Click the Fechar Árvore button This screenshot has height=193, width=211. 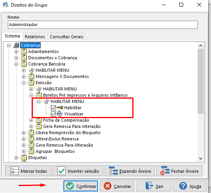tap(179, 171)
